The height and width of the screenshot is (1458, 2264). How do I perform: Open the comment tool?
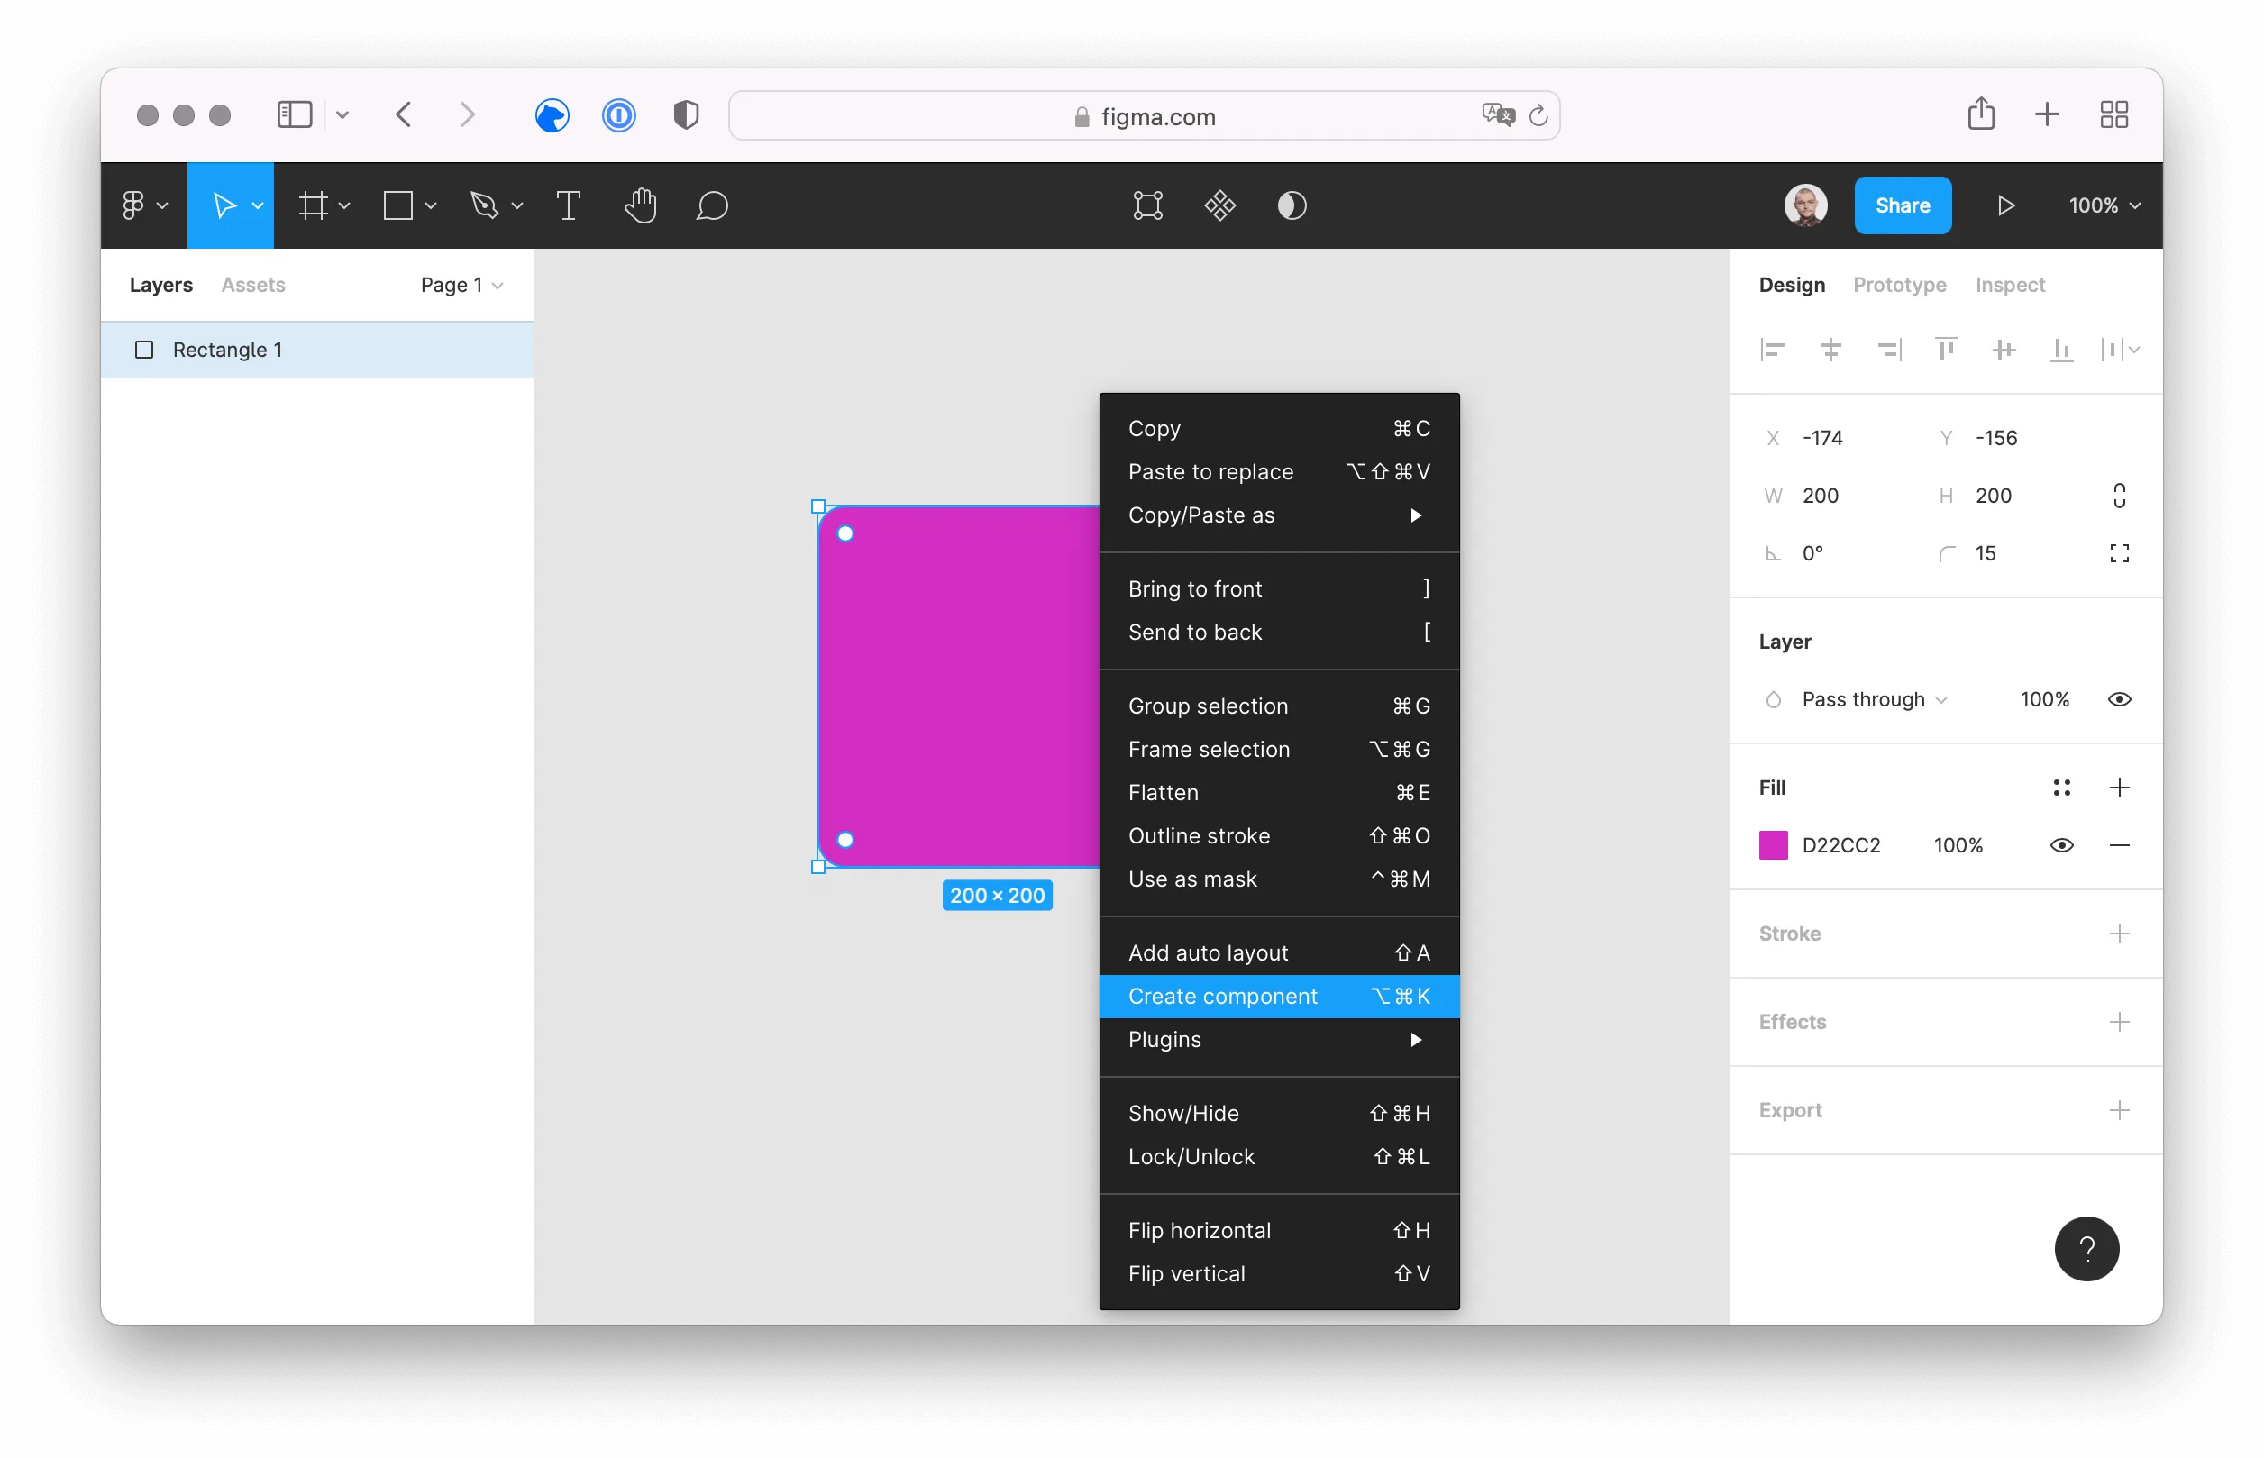[x=713, y=205]
